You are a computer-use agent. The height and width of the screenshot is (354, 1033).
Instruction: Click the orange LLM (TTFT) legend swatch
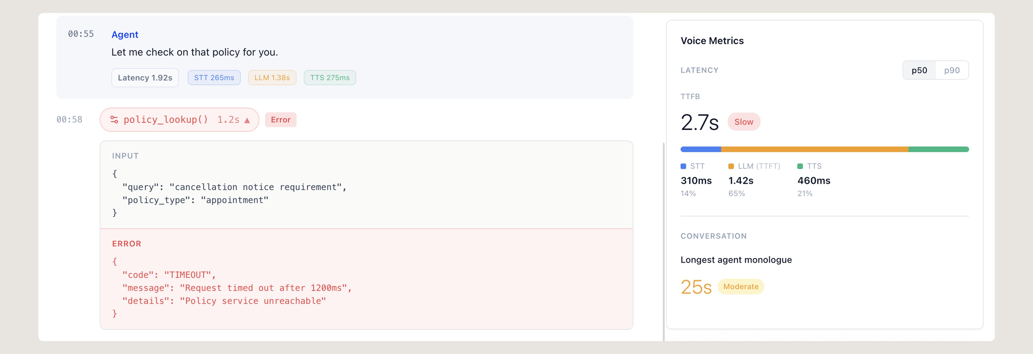tap(731, 166)
